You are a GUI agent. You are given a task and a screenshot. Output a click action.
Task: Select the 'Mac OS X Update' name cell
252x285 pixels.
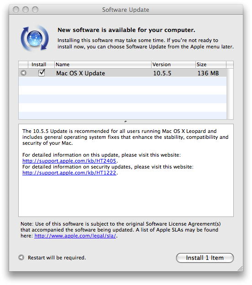point(80,73)
